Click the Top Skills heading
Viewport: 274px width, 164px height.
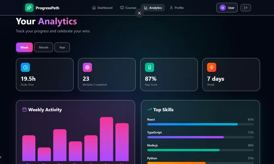click(x=163, y=110)
